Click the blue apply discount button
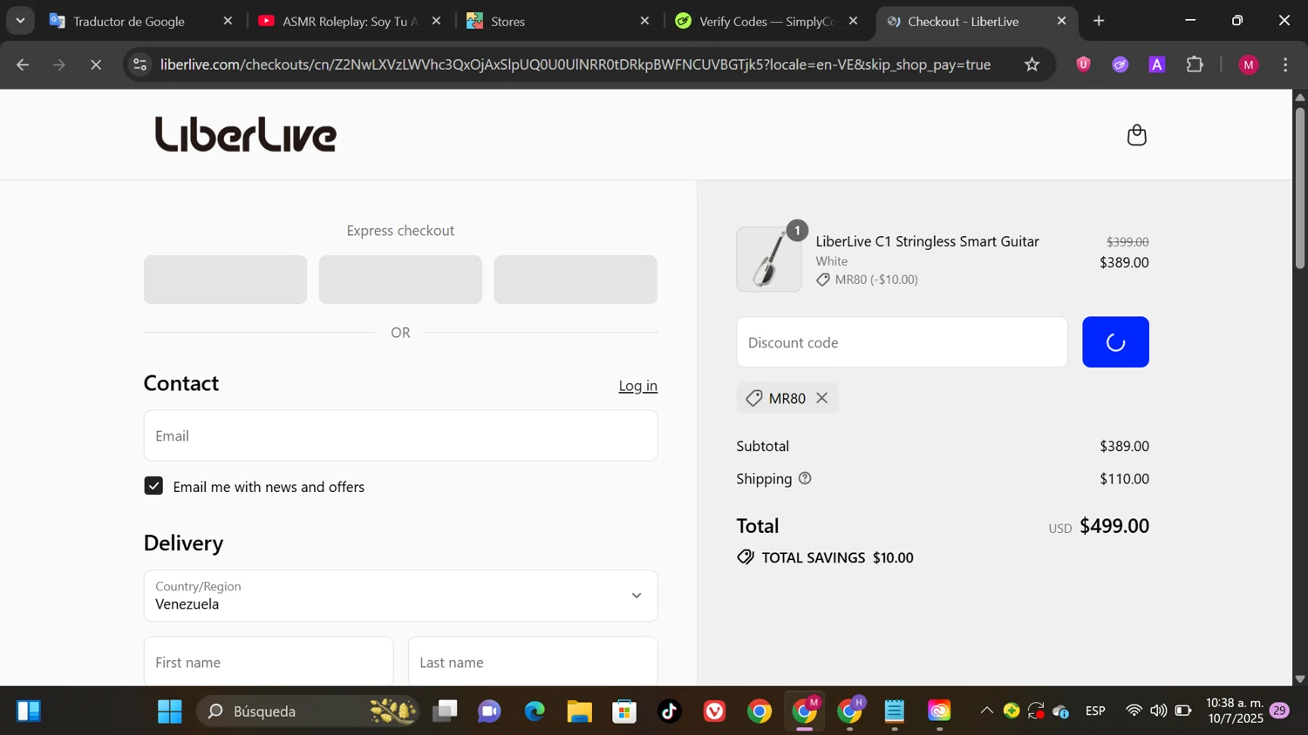The height and width of the screenshot is (735, 1308). 1115,342
